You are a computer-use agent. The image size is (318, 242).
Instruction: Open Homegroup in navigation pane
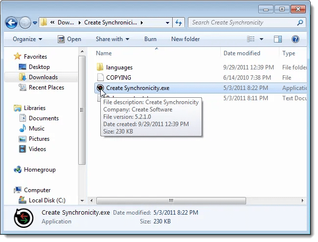40,170
